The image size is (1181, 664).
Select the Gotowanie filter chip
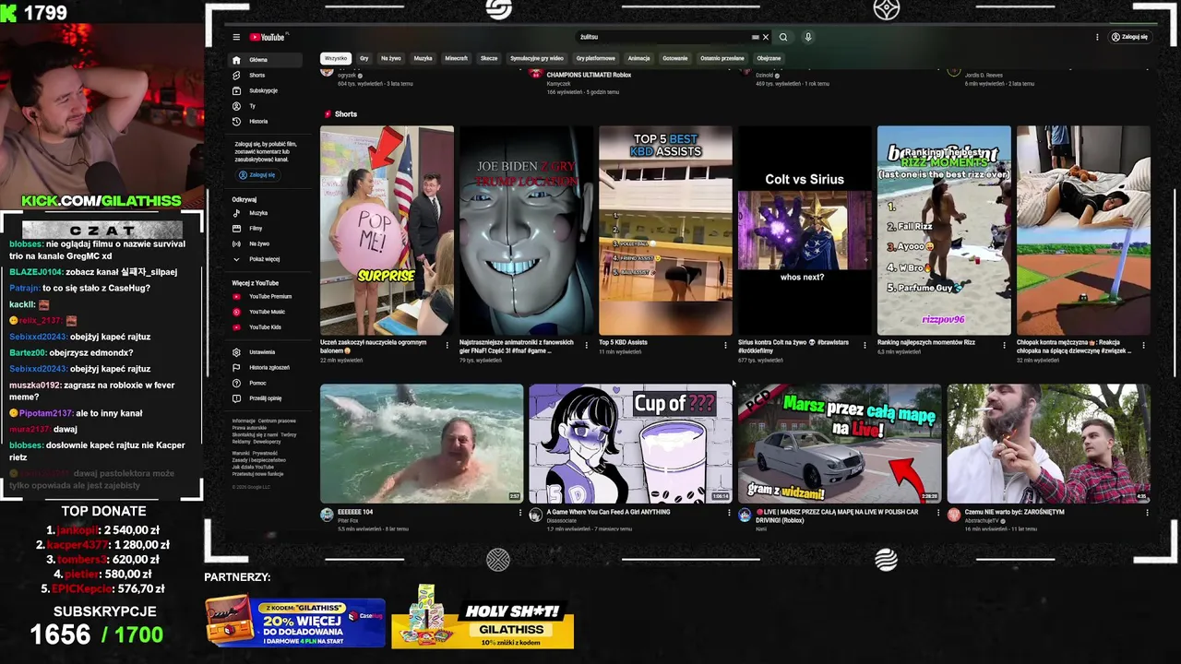pos(674,58)
